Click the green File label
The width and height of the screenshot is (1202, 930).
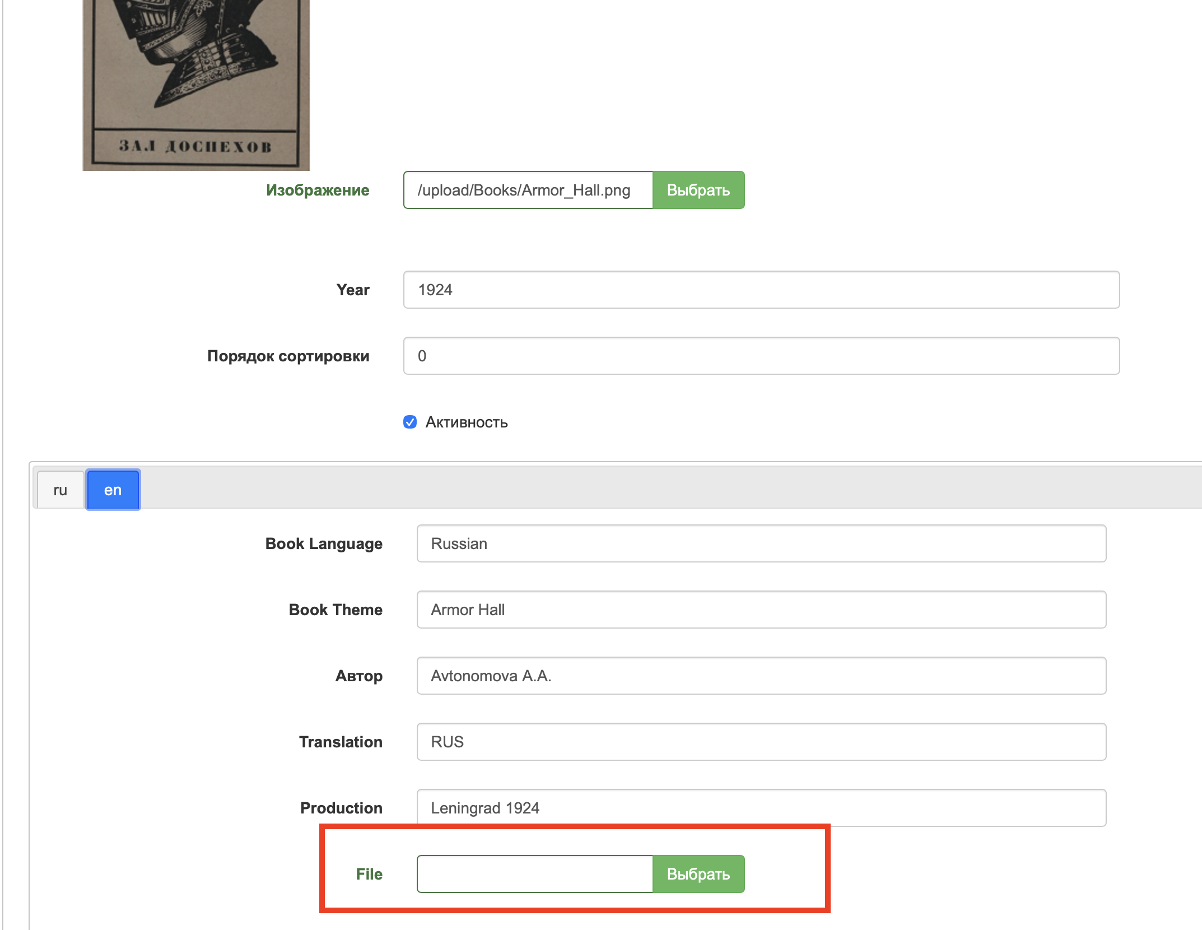(369, 874)
